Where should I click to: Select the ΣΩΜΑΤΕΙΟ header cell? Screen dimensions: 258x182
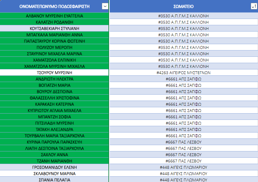[184, 6]
